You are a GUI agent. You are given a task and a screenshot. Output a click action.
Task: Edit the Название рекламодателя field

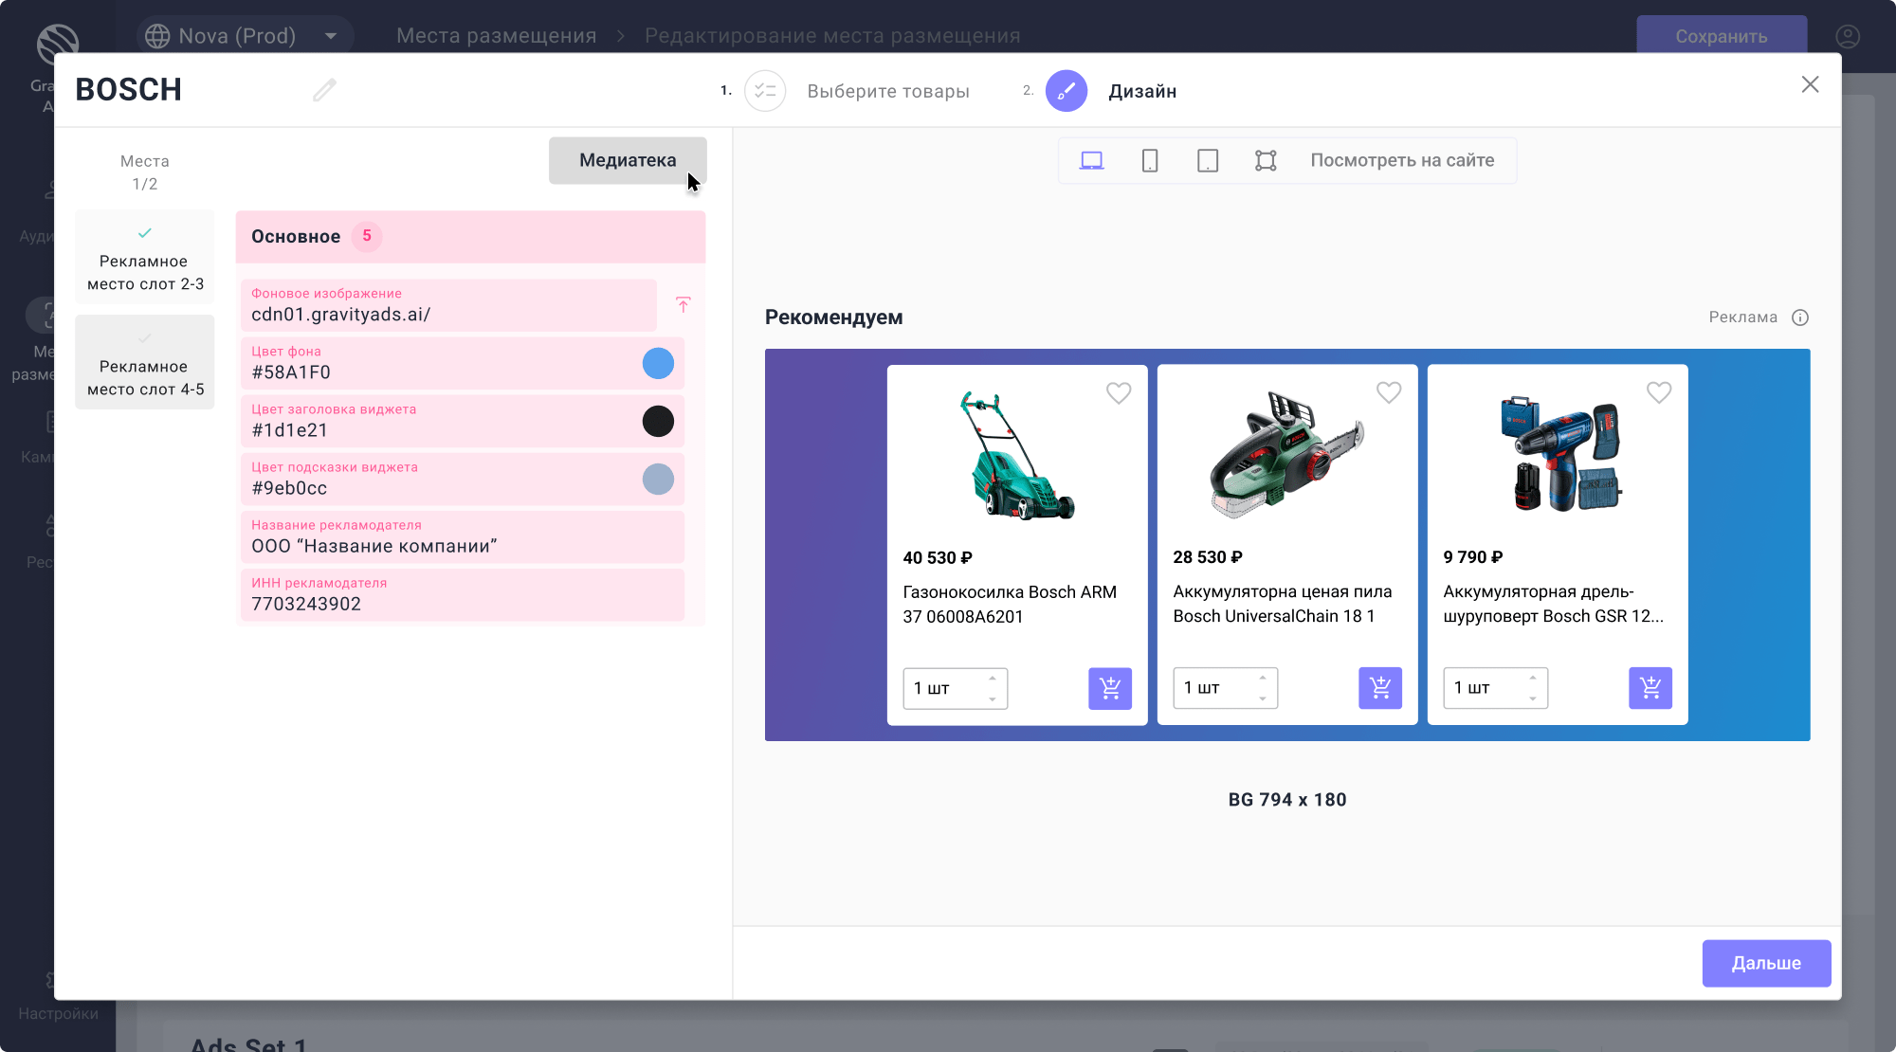463,536
